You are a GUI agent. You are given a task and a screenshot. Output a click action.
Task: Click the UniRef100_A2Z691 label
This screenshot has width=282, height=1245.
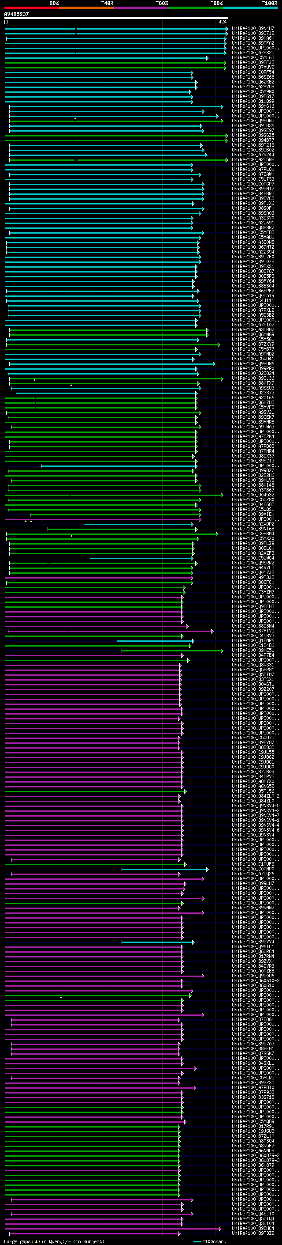(253, 223)
